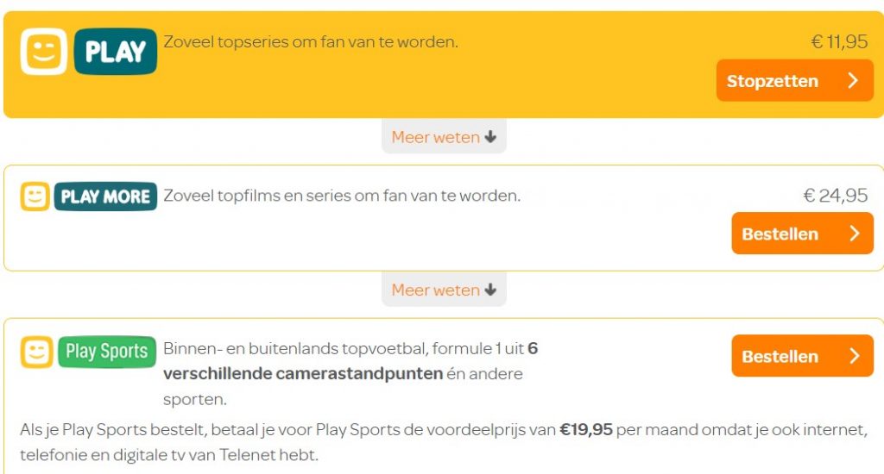Order Play Sports with Bestellen button

coord(802,356)
